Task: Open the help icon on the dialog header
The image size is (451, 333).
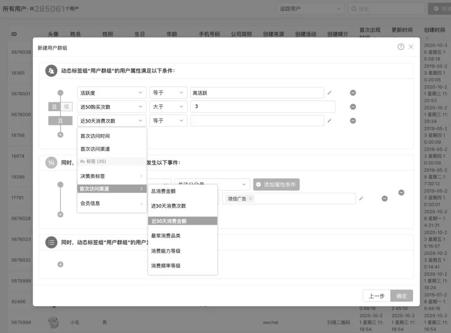Action: [401, 47]
